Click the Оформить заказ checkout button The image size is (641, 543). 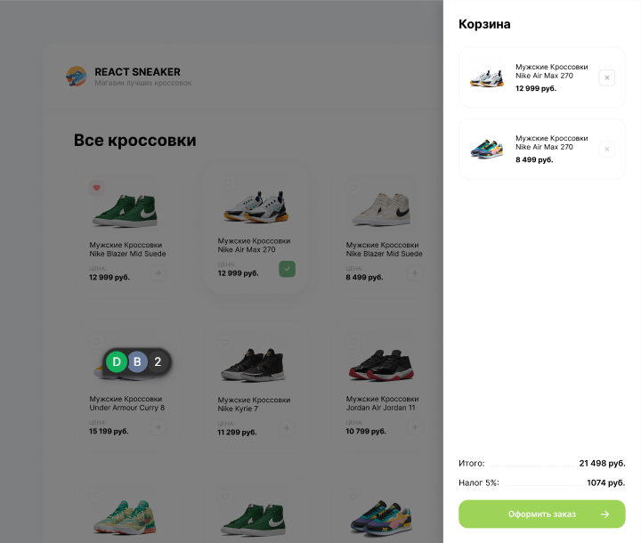(541, 514)
